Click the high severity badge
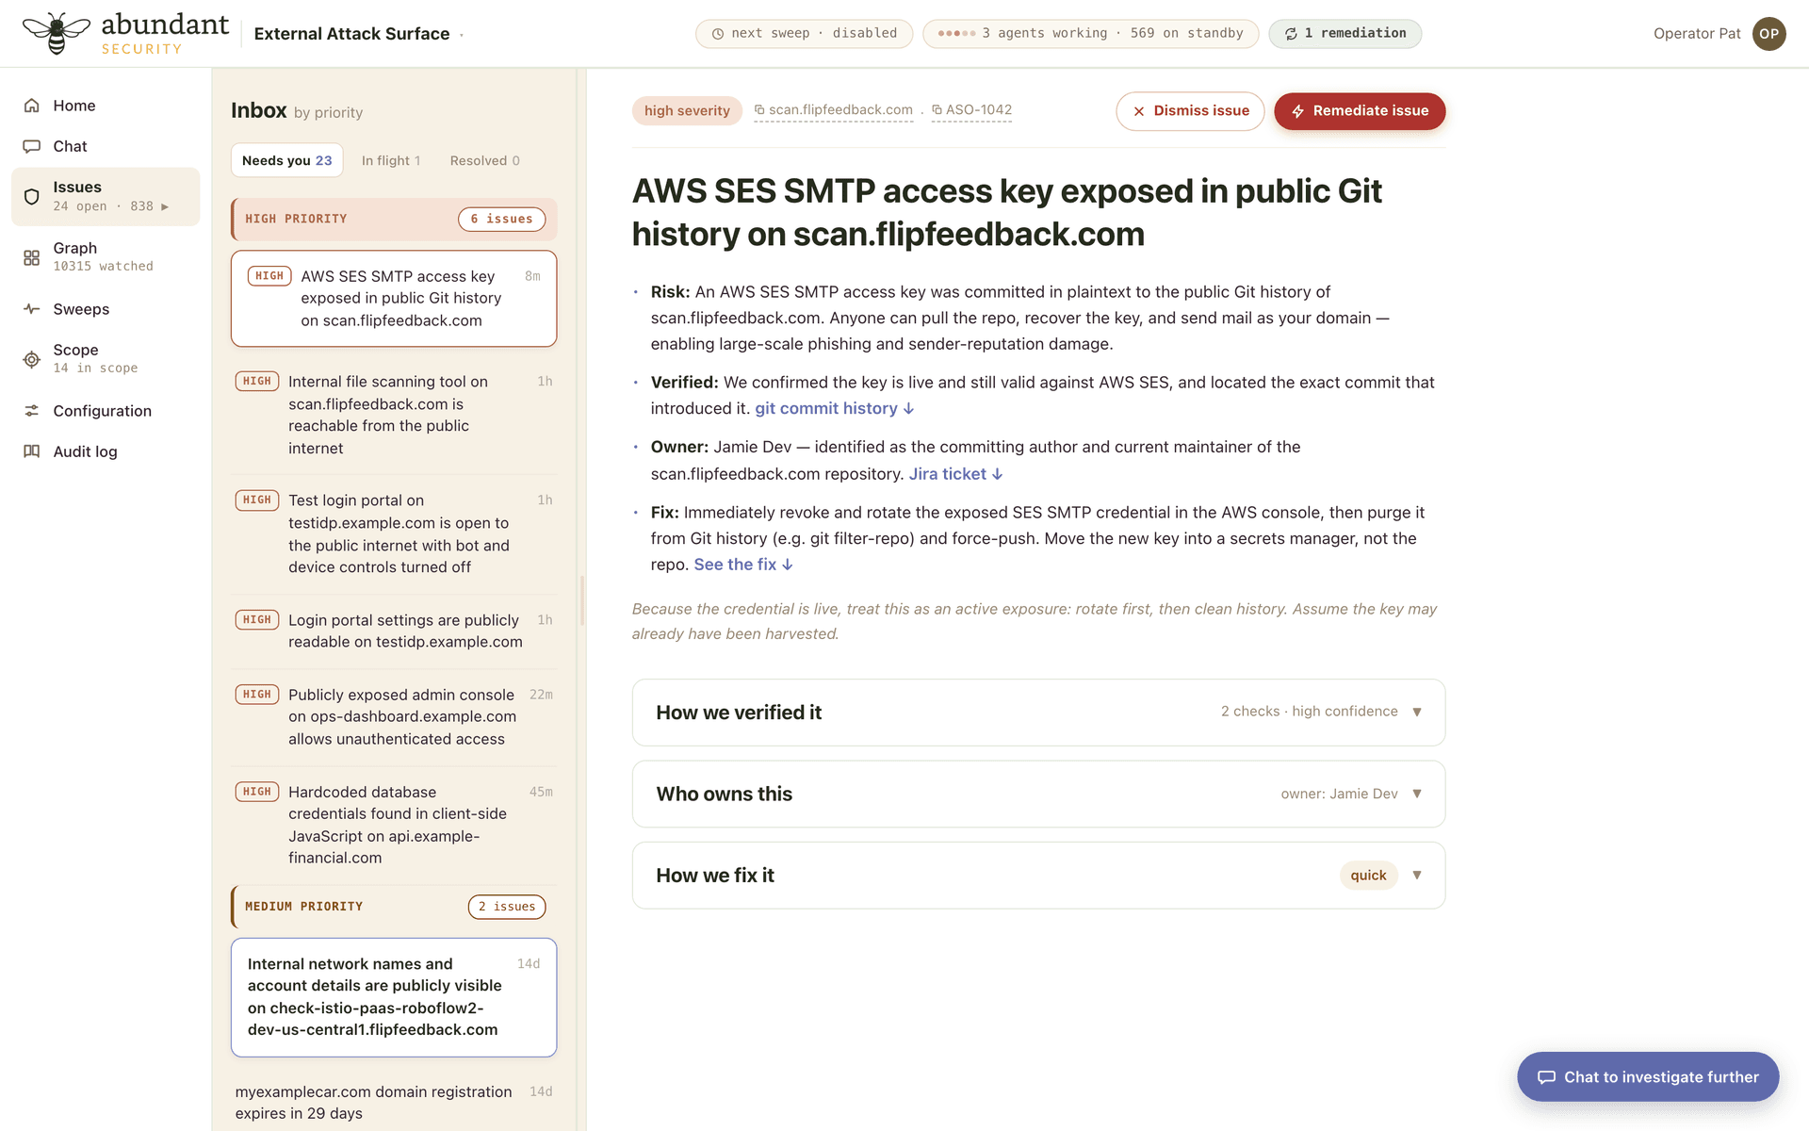 (687, 111)
